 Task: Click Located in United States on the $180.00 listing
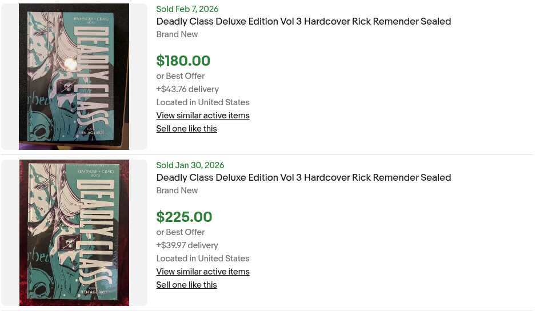203,102
